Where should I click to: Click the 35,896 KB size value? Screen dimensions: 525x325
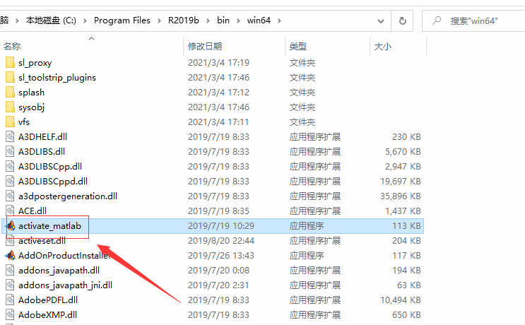coord(400,196)
